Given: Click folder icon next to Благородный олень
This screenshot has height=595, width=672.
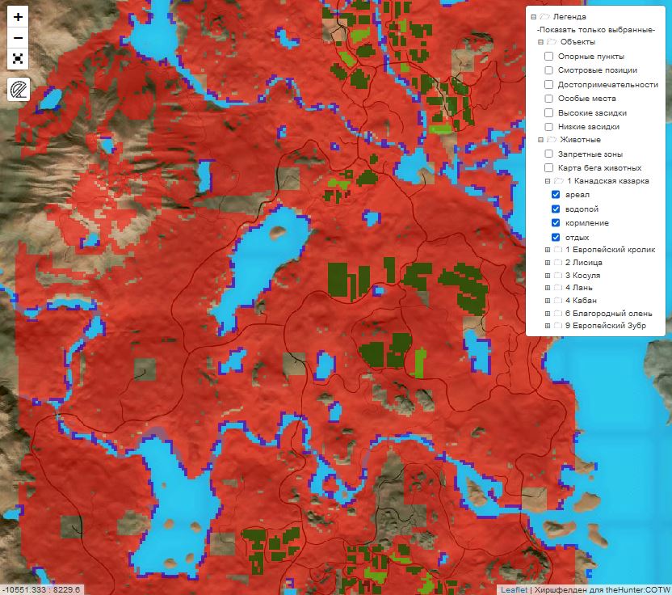Looking at the screenshot, I should (557, 314).
